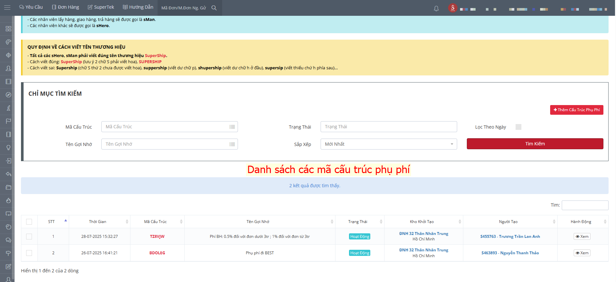Viewport: 616px width, 282px height.
Task: Open the dashboard grid icon in sidebar
Action: pyautogui.click(x=8, y=29)
